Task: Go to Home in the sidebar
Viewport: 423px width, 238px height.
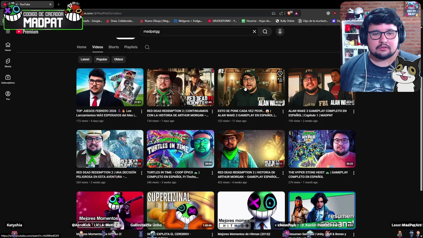Action: coord(8,47)
